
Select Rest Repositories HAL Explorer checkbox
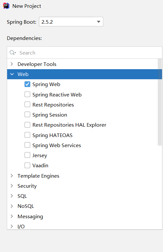(x=27, y=125)
